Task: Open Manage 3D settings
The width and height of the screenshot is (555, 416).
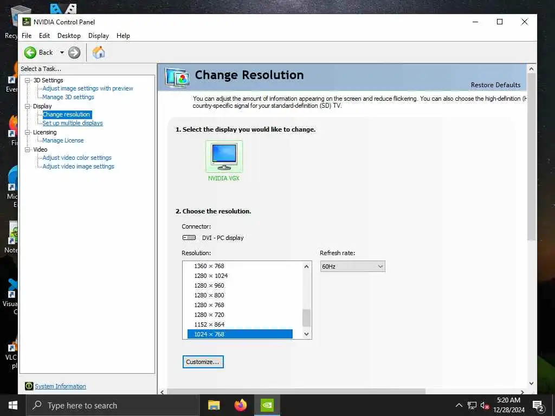Action: (x=68, y=97)
